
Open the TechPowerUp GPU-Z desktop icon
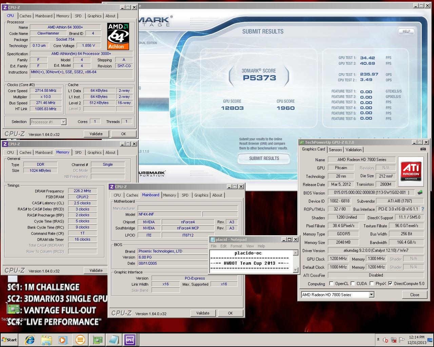[x=13, y=313]
